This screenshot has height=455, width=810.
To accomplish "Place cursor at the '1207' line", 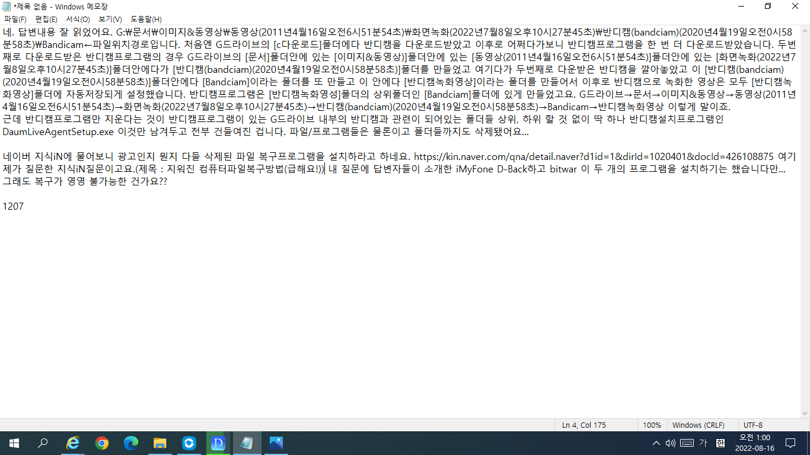I will [13, 206].
